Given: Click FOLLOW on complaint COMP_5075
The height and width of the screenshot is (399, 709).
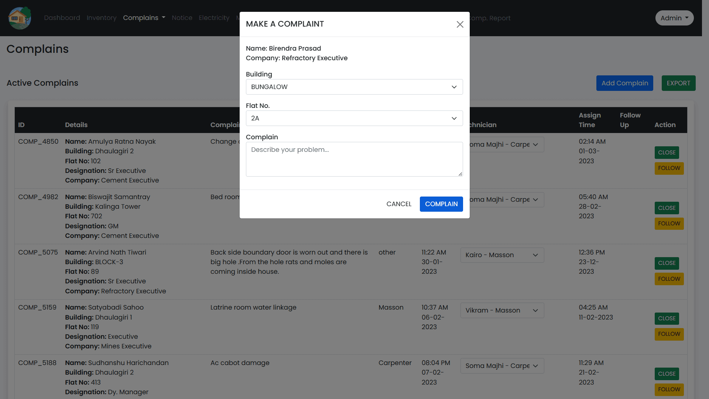Looking at the screenshot, I should (669, 279).
